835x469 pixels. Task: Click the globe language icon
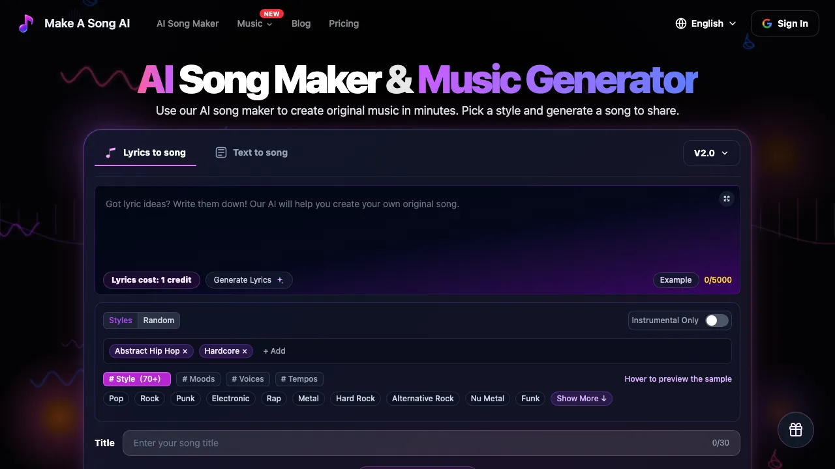pos(681,23)
